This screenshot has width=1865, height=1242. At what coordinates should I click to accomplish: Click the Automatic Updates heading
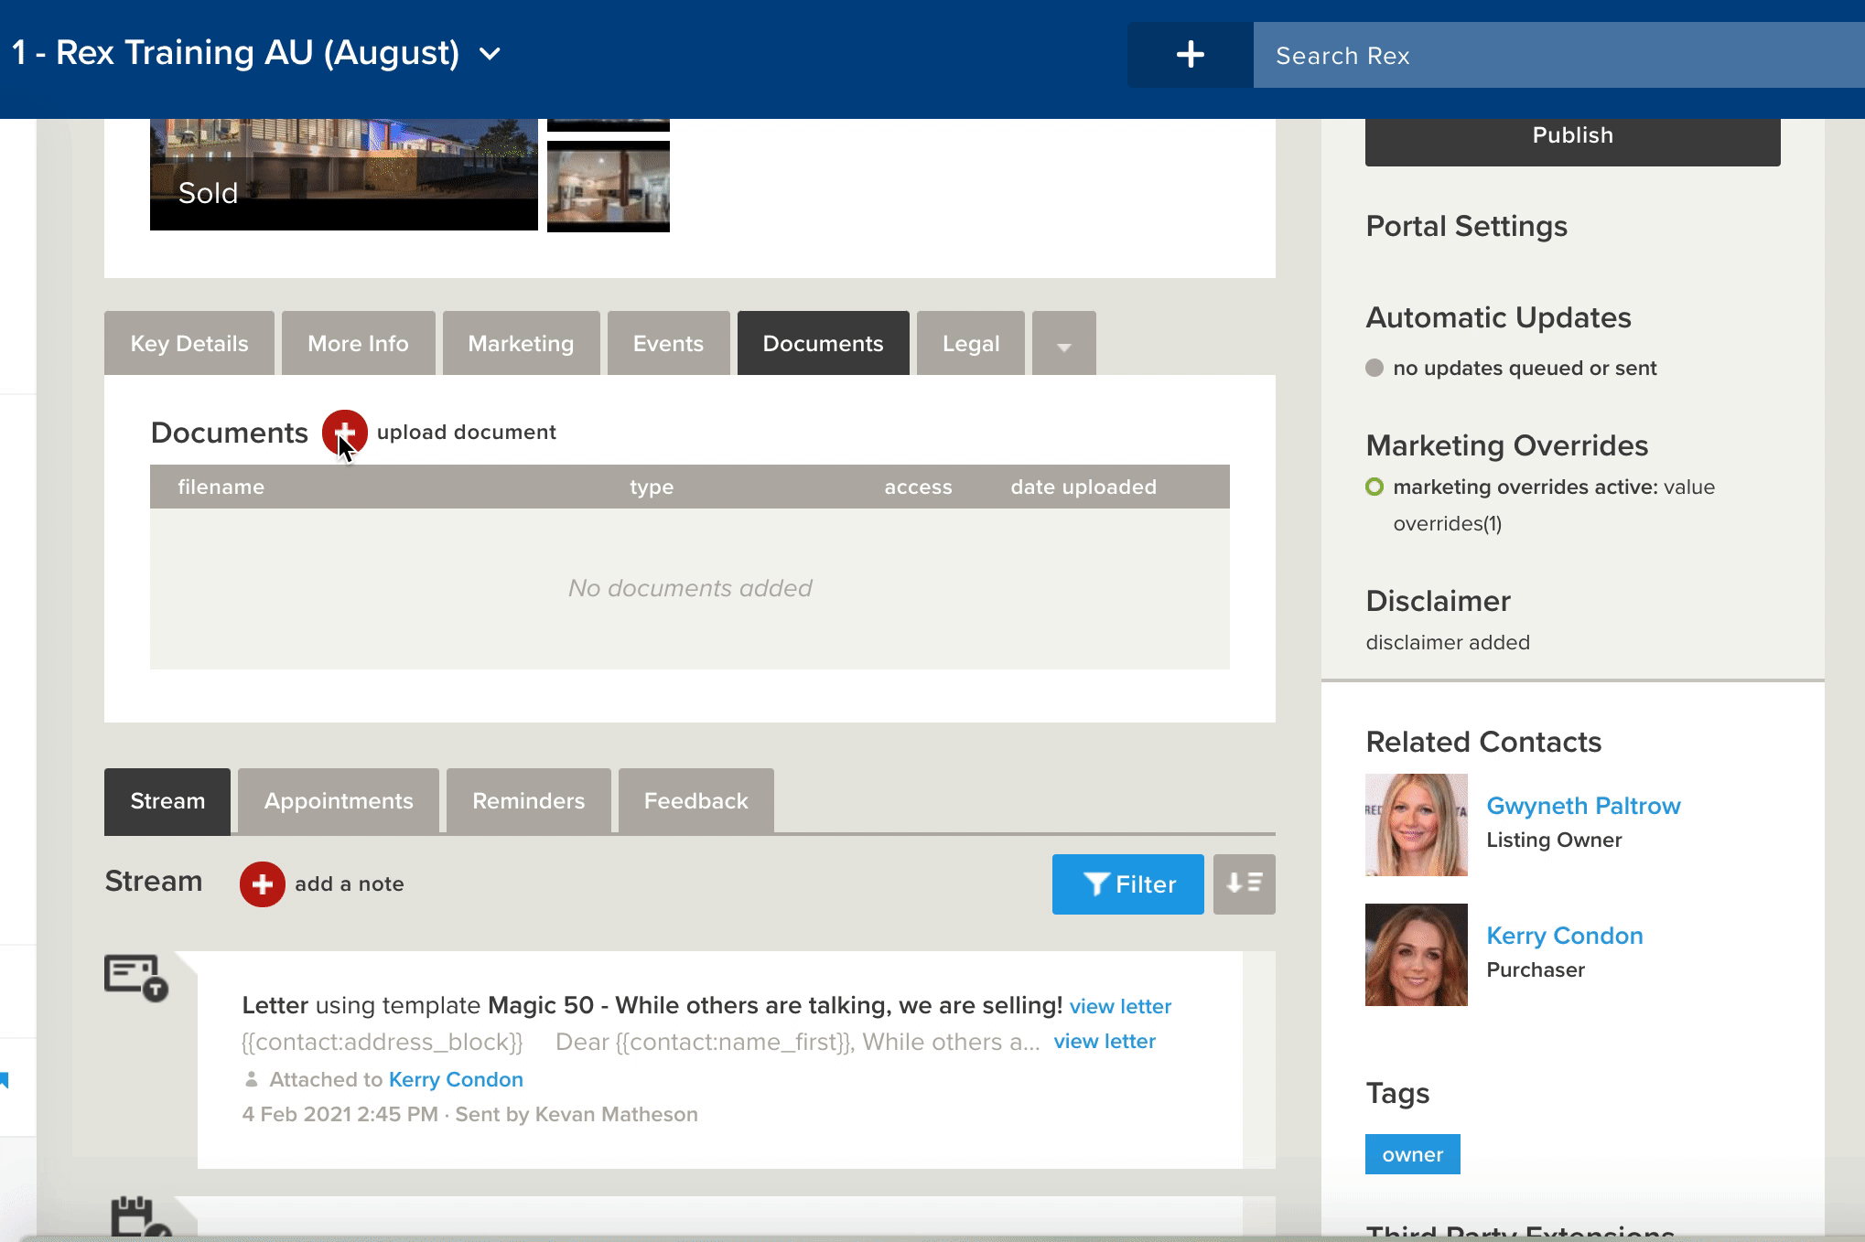[1499, 317]
